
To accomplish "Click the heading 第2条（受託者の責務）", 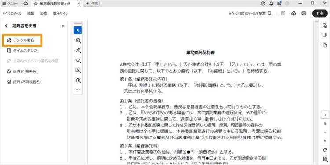I will click(142, 101).
